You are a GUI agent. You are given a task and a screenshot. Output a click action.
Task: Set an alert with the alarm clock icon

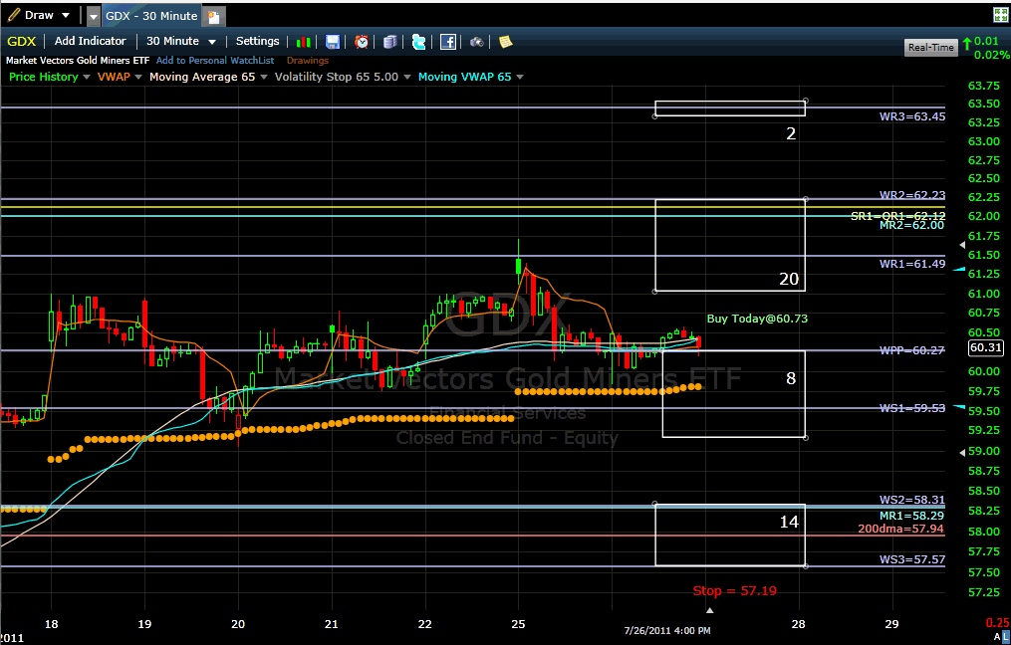362,42
